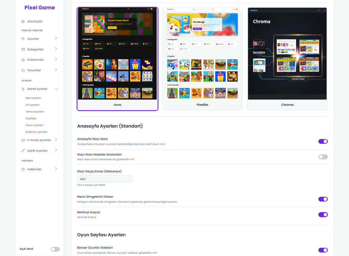This screenshot has width=349, height=256.
Task: Open Dil Ayarları submenu item
Action: (32, 105)
